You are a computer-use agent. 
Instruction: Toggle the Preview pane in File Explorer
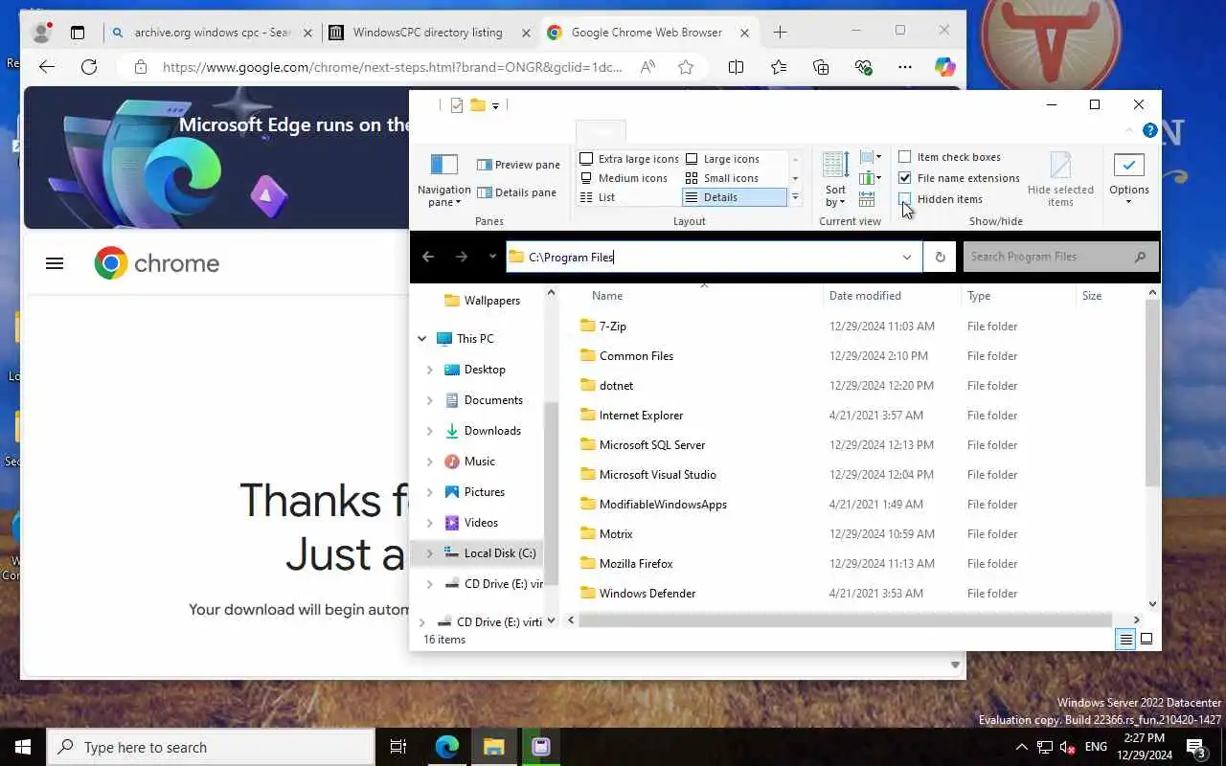(518, 165)
